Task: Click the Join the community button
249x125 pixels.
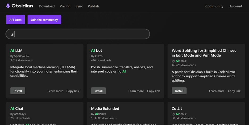Action: coord(44,20)
